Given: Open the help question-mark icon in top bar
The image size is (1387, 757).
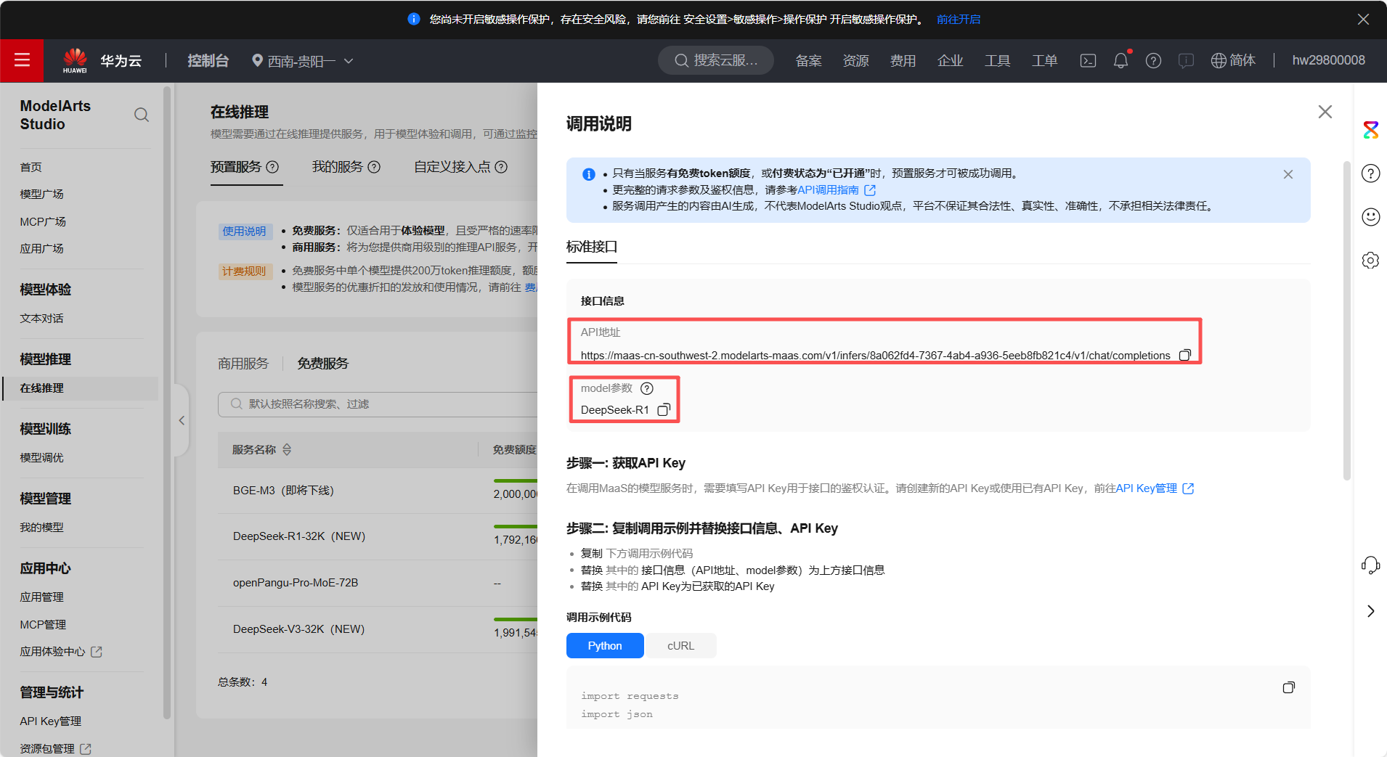Looking at the screenshot, I should point(1153,60).
